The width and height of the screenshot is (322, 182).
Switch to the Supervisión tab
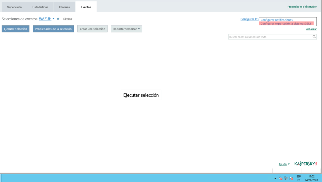point(14,7)
